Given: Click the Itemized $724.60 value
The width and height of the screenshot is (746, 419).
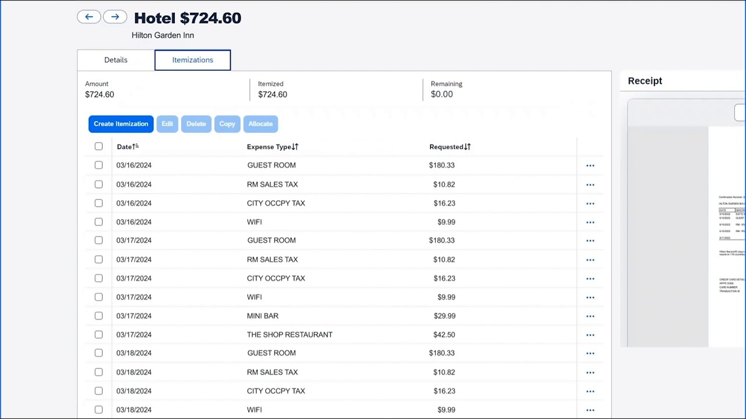Looking at the screenshot, I should [x=273, y=94].
